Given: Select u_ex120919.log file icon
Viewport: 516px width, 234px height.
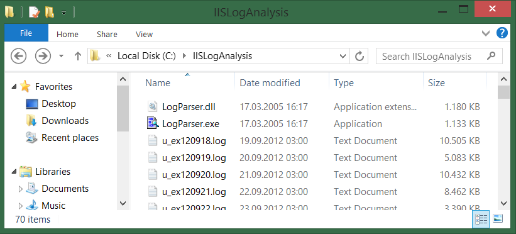Looking at the screenshot, I should 153,157.
